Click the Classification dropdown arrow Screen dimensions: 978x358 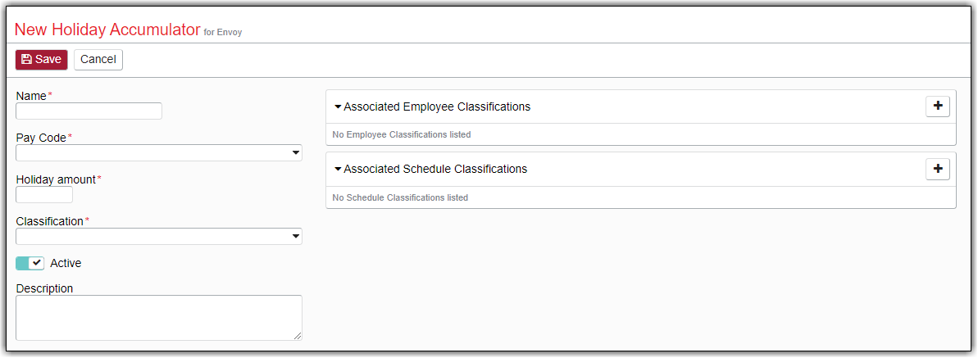[x=296, y=237]
